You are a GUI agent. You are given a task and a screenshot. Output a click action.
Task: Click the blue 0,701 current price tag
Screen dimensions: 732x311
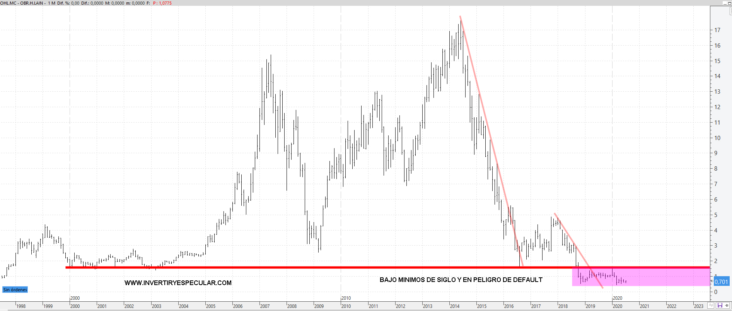(721, 282)
